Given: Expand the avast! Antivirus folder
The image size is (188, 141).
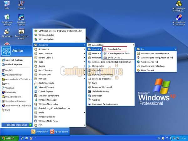Looking at the screenshot, I should [60, 54].
